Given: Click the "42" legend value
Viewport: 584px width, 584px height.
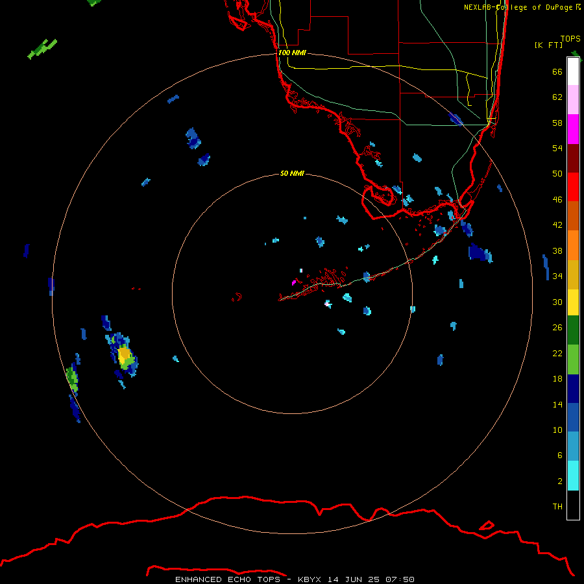Looking at the screenshot, I should pyautogui.click(x=557, y=225).
